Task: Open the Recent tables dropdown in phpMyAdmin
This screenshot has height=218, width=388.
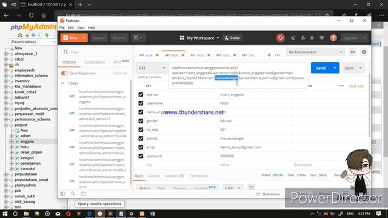Action: click(x=33, y=42)
